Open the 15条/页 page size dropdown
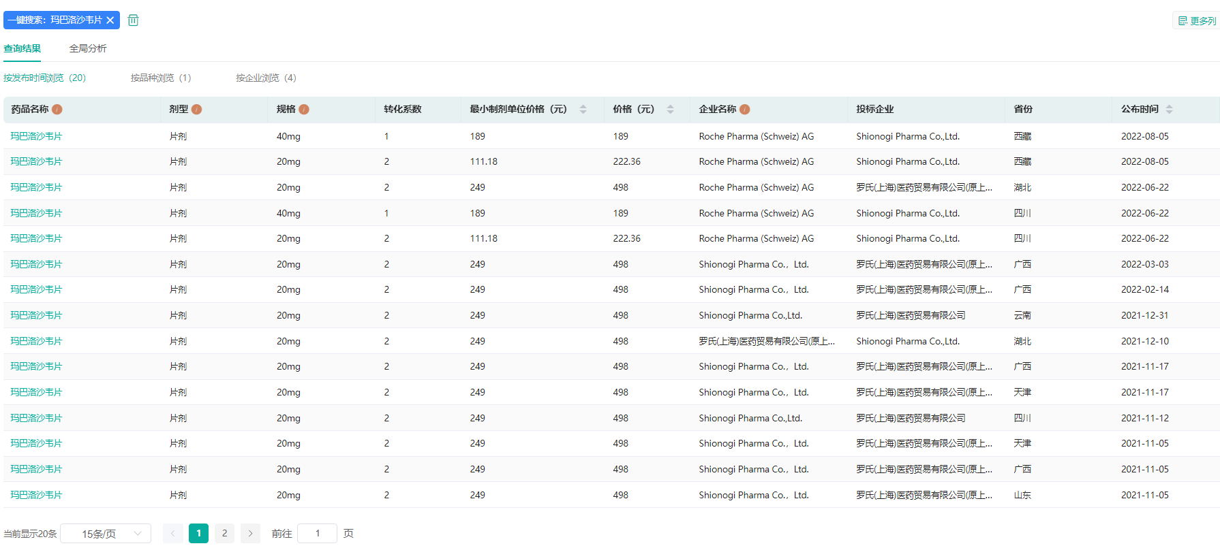Screen dimensions: 1220x548 coord(106,534)
